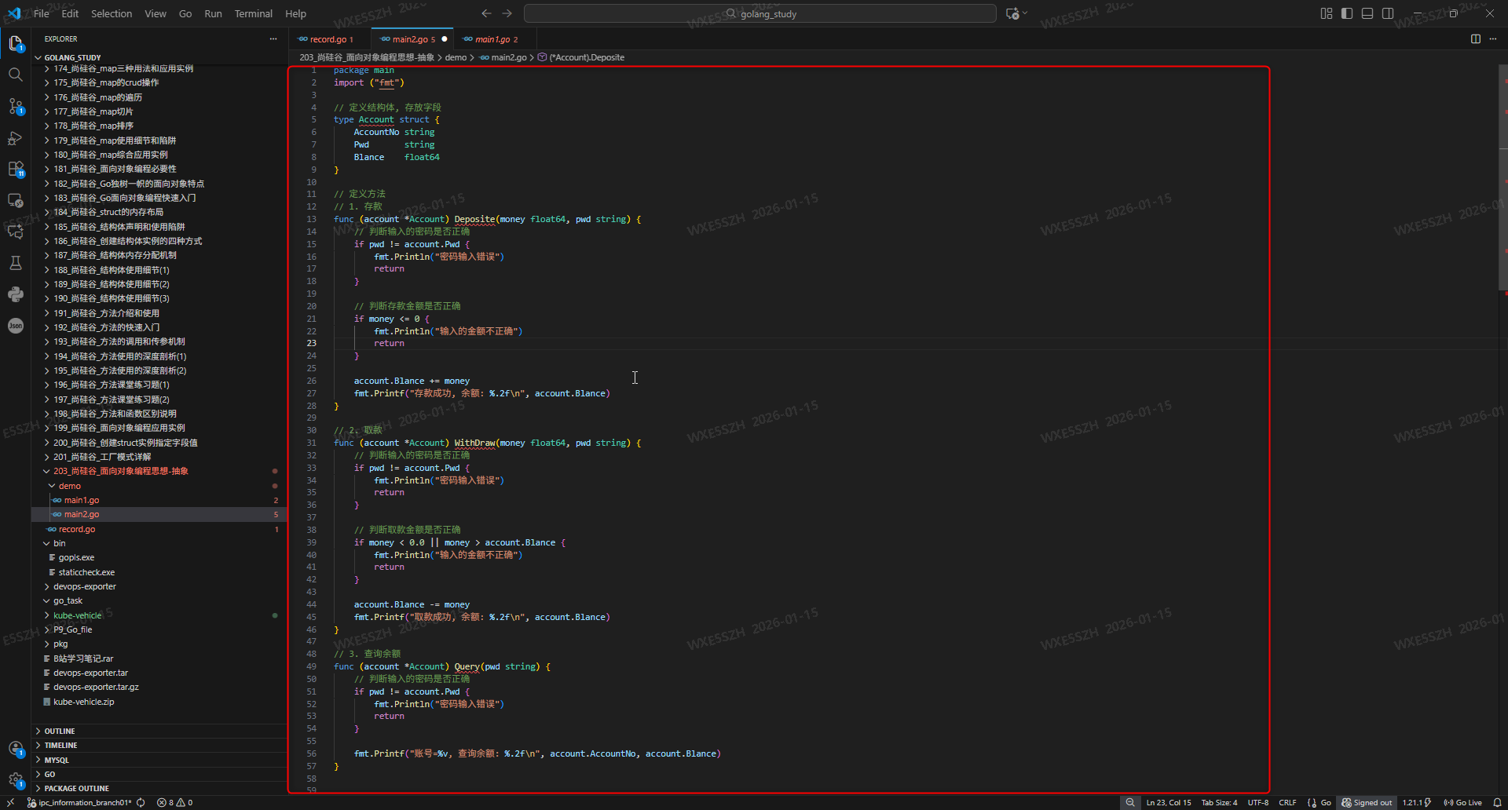Change the CRLF line ending
Image resolution: width=1508 pixels, height=810 pixels.
pos(1287,802)
